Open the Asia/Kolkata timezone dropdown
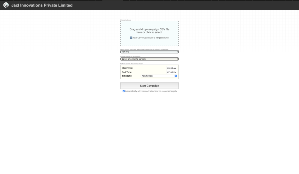The width and height of the screenshot is (299, 174). [x=158, y=76]
